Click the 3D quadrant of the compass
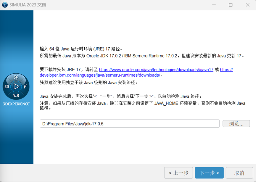Viewport: 256px width, 182px height. [7, 87]
